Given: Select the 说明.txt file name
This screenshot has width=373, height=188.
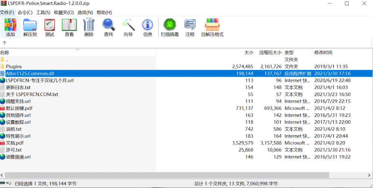Looking at the screenshot, I should pos(14,129).
